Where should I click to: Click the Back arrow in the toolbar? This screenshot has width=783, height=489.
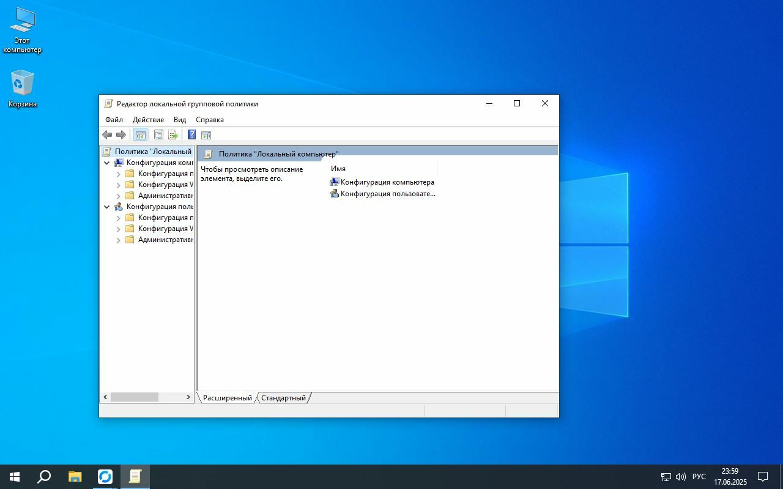pyautogui.click(x=107, y=135)
